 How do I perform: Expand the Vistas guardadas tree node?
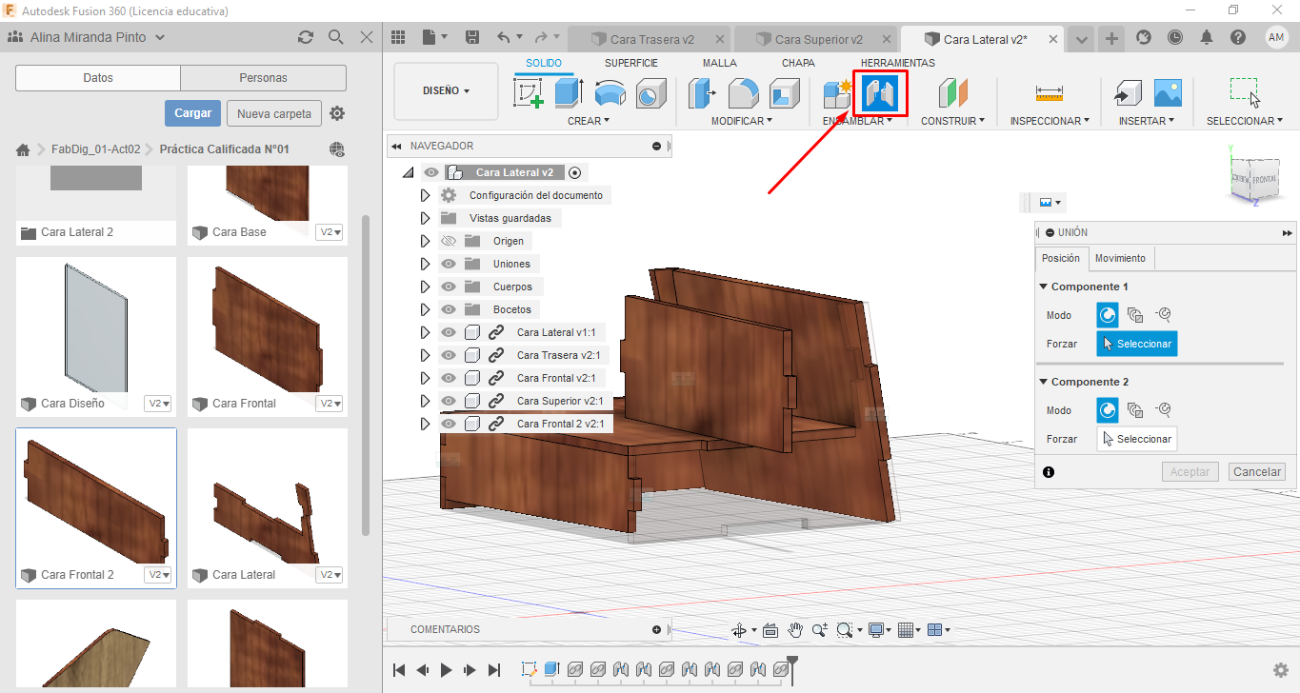pyautogui.click(x=425, y=218)
